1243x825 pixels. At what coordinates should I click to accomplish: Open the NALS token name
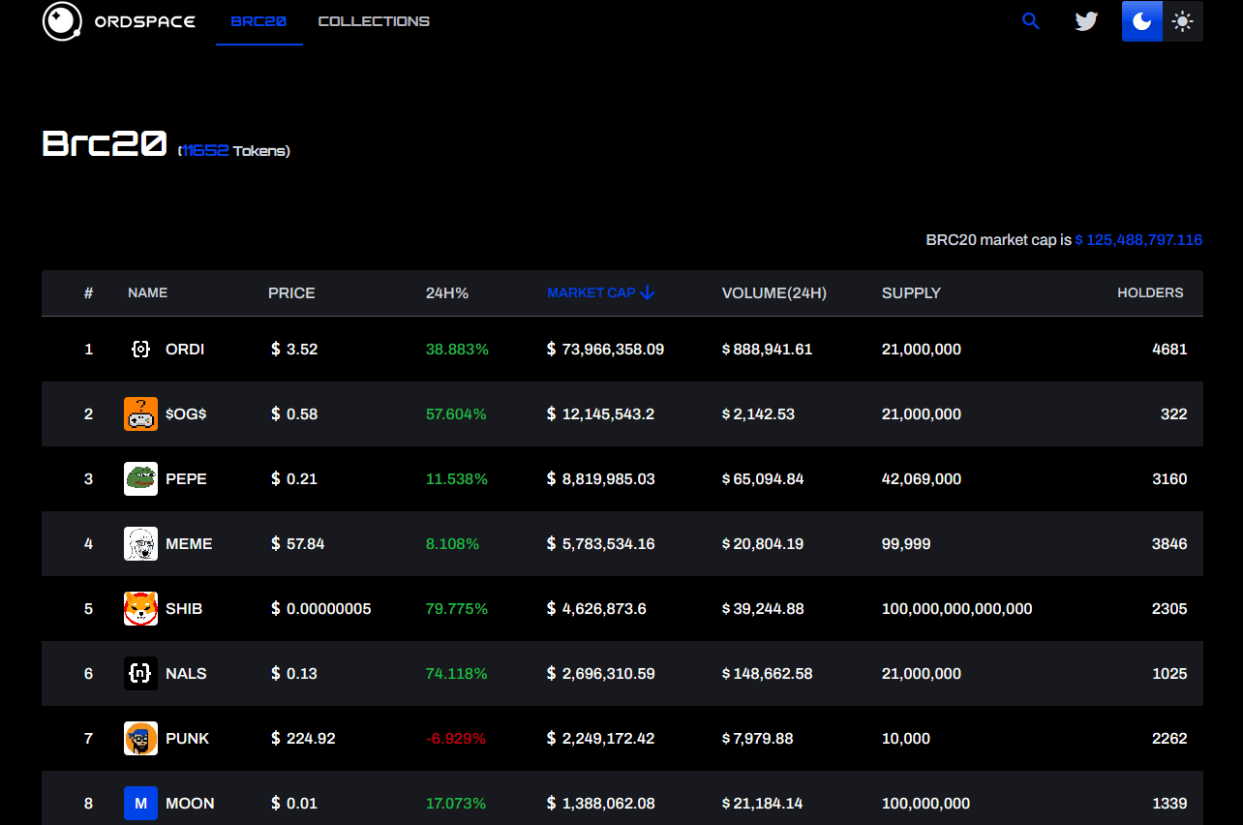(186, 673)
